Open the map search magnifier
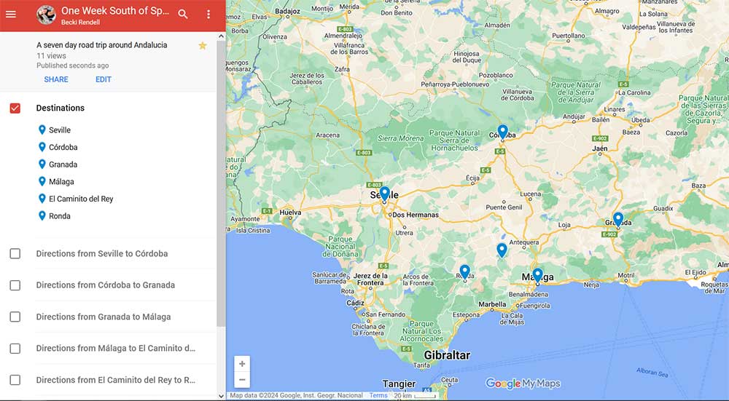The image size is (729, 401). point(183,14)
